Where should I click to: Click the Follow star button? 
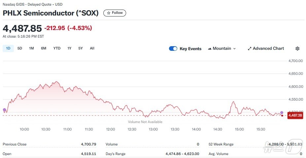(x=115, y=13)
